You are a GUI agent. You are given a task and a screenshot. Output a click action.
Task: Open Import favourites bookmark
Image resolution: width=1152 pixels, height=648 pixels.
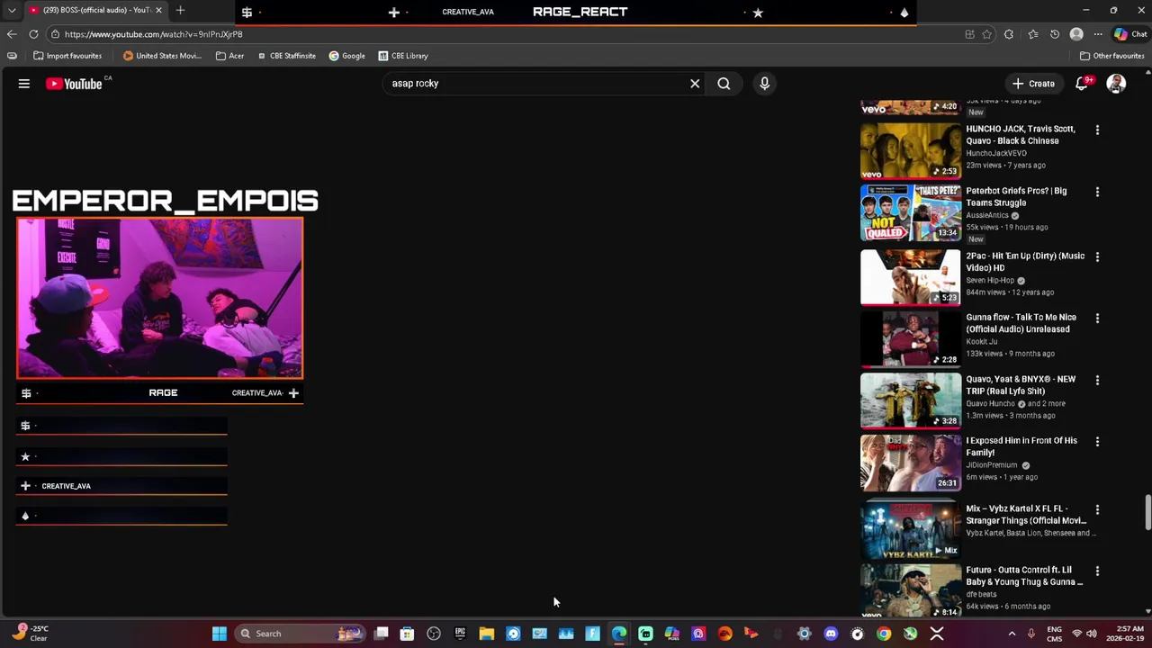click(x=67, y=56)
